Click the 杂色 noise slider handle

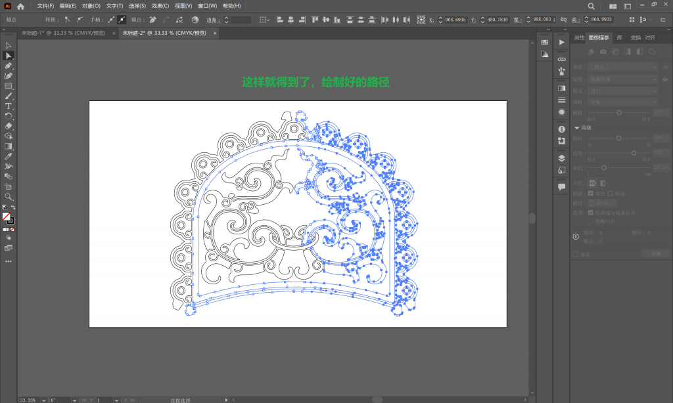pos(604,167)
